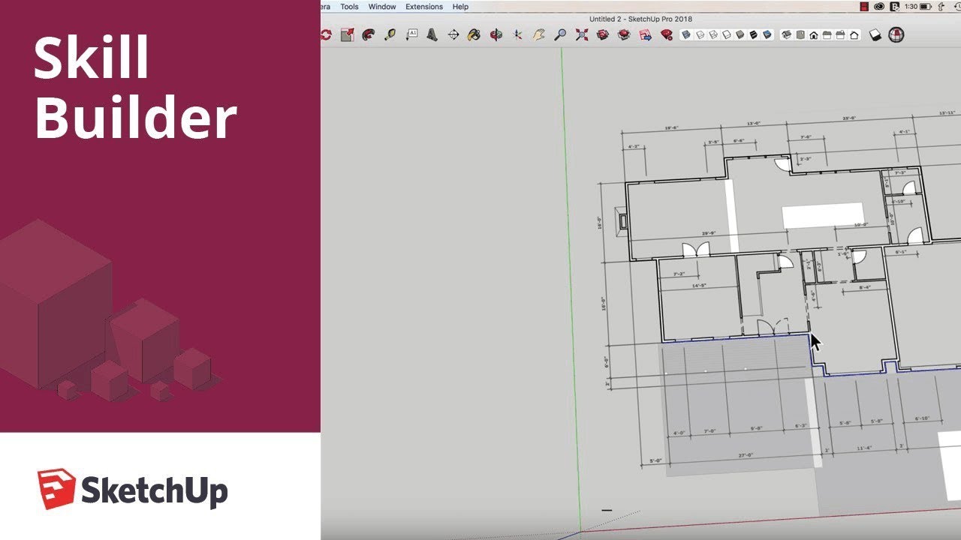Open the Extensions menu

pos(424,6)
